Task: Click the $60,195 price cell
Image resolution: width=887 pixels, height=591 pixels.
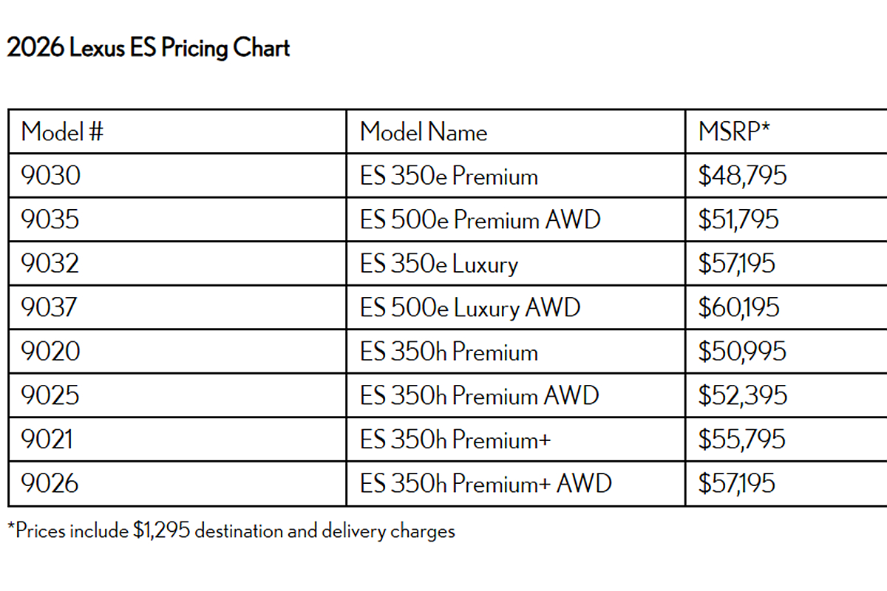Action: click(x=738, y=307)
